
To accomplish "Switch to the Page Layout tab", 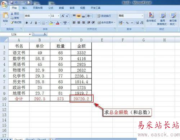I will coord(38,8).
